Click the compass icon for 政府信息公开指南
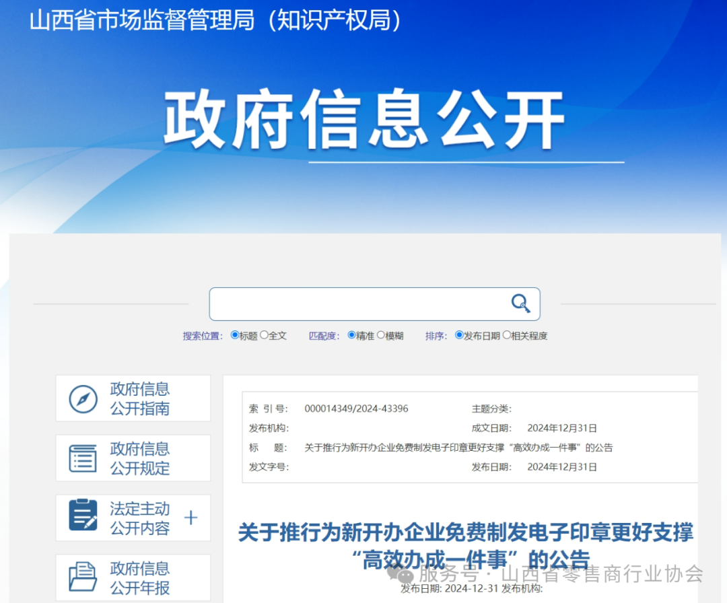Image resolution: width=727 pixels, height=603 pixels. (x=83, y=399)
